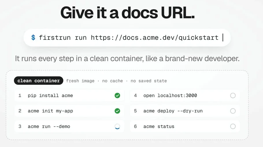Select the 'acme deploy --dry-run' step text
Viewport: 263px width, 147px height.
173,111
